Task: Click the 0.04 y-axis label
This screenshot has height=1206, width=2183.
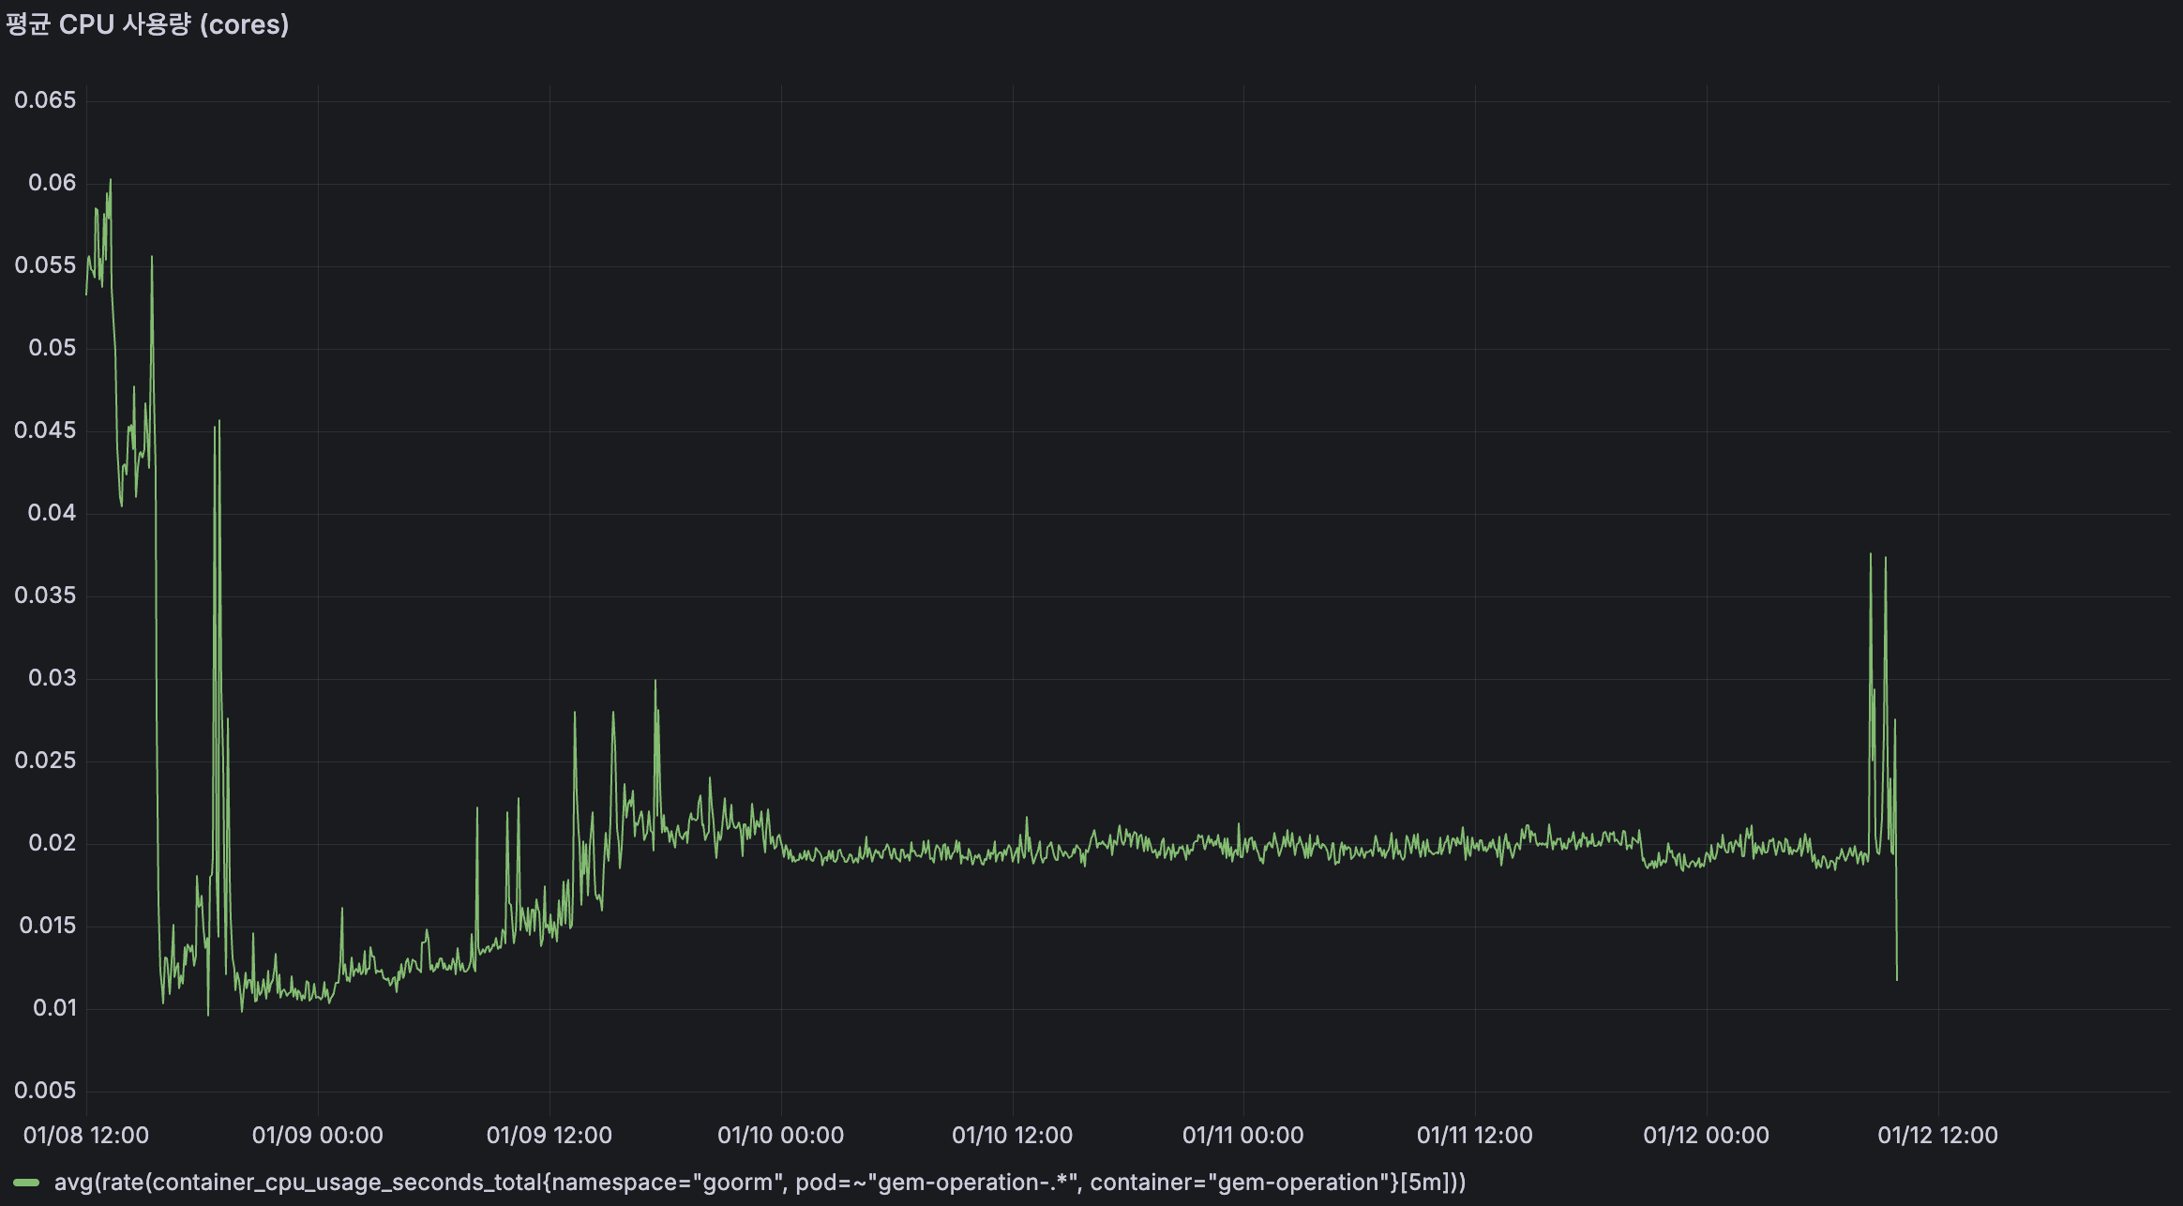Action: [x=53, y=513]
